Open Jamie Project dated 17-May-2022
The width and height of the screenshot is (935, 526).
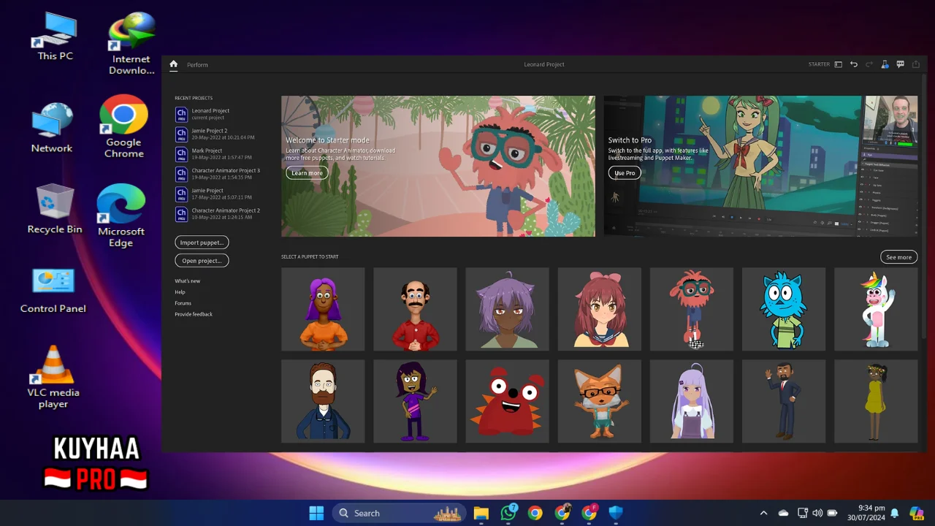point(213,194)
